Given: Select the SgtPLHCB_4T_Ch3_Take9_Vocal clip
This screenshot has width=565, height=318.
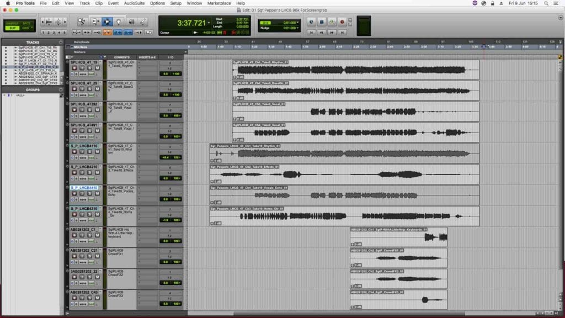Looking at the screenshot, I should tap(356, 112).
